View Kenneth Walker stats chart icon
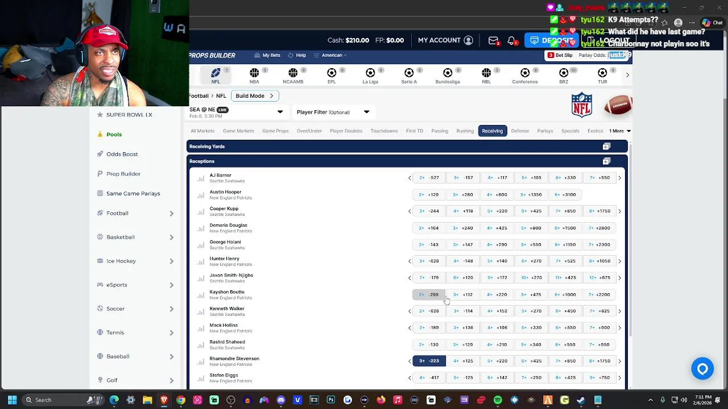The image size is (728, 409). pyautogui.click(x=201, y=311)
